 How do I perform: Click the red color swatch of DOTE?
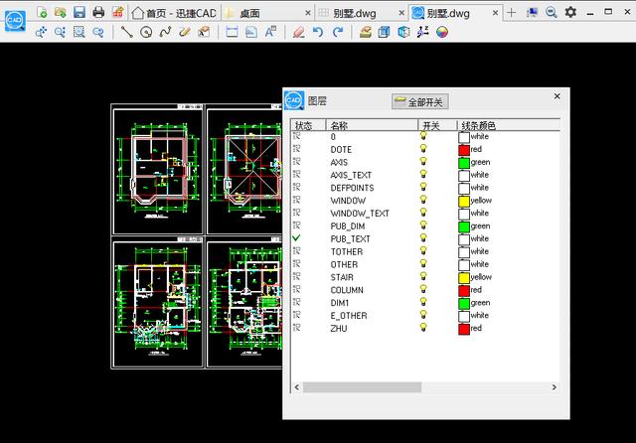[464, 150]
